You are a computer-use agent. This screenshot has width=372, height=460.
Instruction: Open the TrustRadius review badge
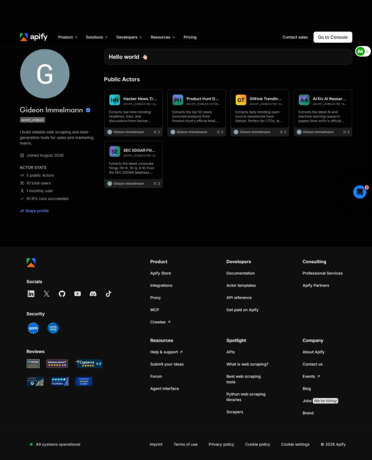(60, 381)
